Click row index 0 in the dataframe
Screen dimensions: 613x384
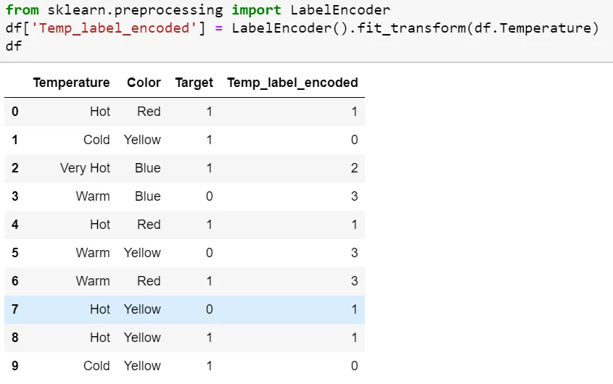(15, 112)
